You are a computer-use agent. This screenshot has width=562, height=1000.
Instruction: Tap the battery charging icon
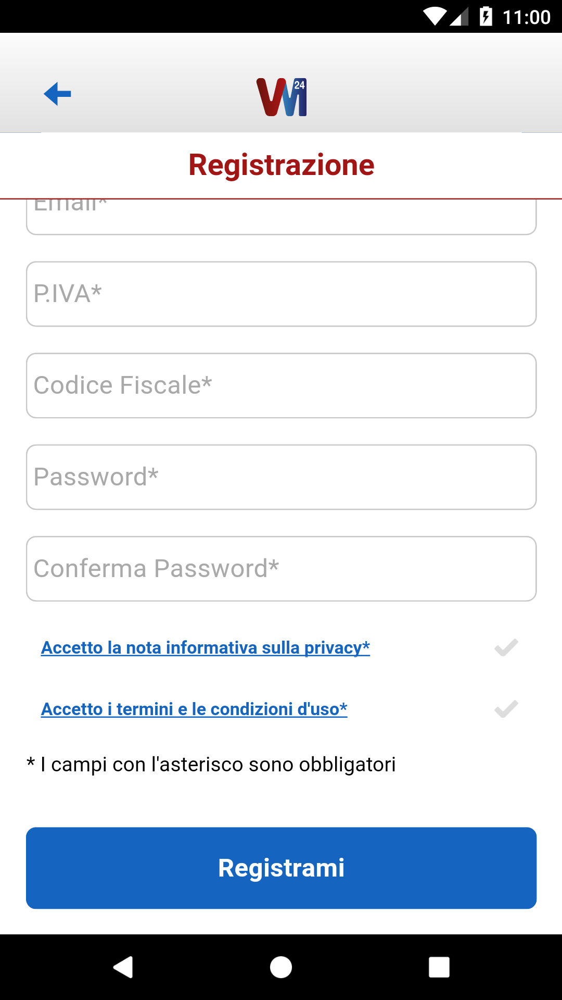point(486,17)
